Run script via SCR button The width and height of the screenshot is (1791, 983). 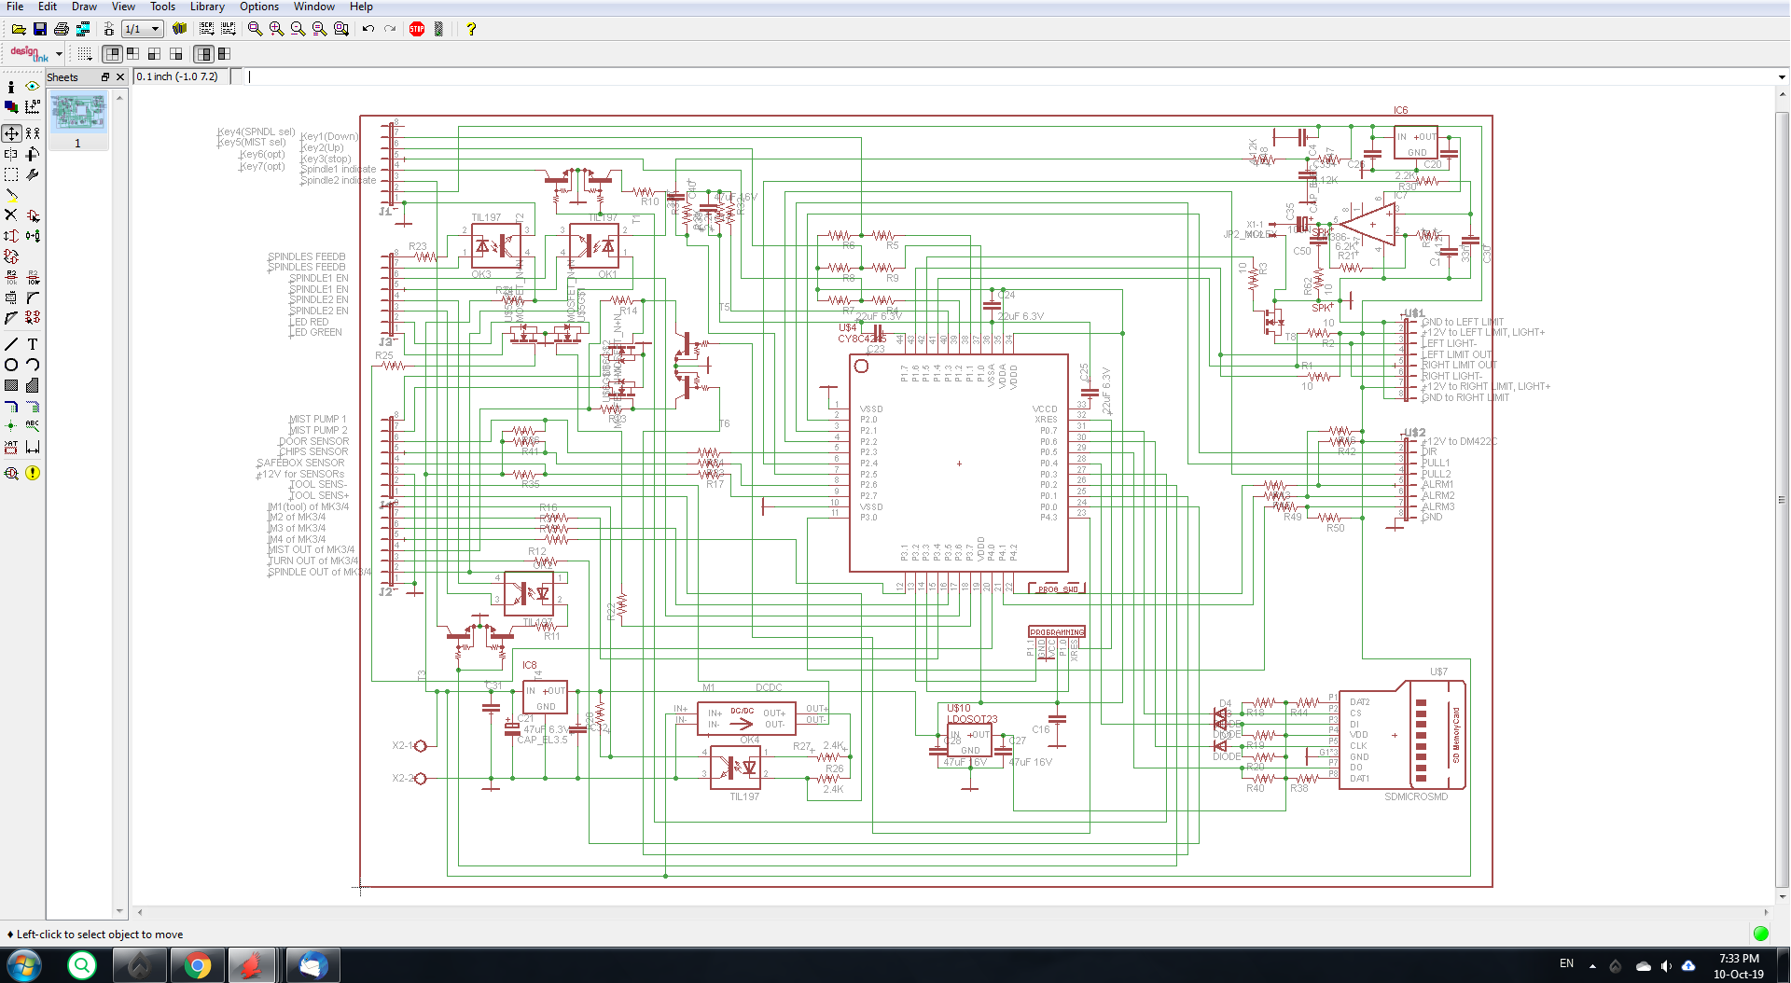pyautogui.click(x=206, y=29)
